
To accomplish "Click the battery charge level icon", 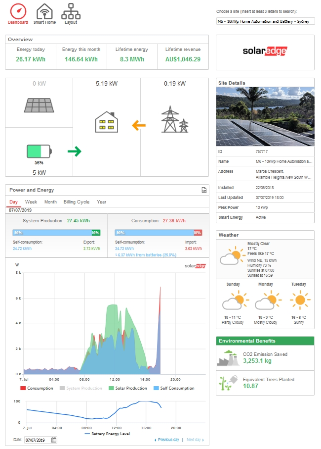I will pos(39,150).
